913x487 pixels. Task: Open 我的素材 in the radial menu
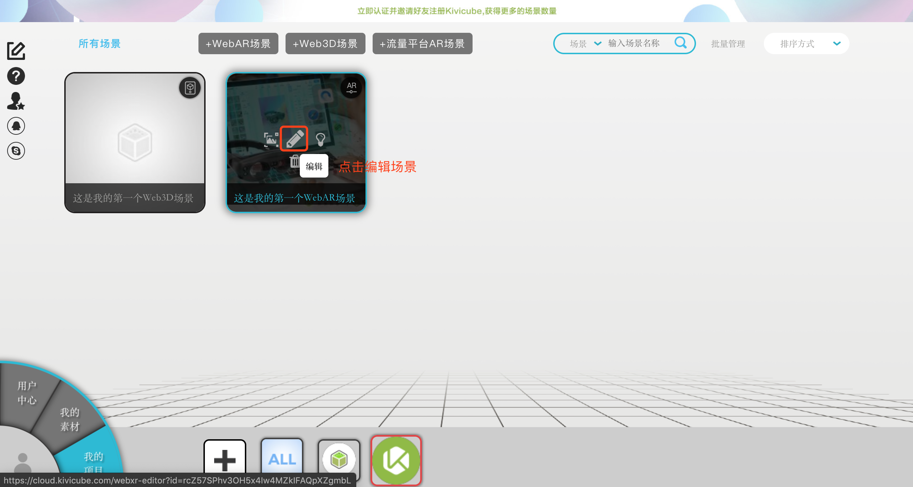pos(70,419)
